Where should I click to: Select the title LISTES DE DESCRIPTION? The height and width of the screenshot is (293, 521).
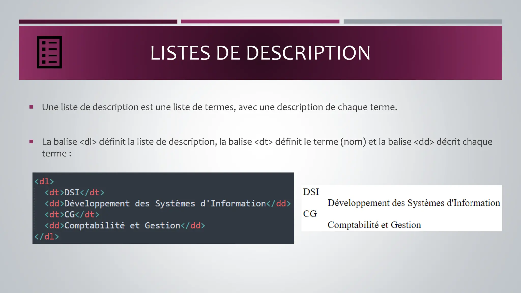coord(260,53)
